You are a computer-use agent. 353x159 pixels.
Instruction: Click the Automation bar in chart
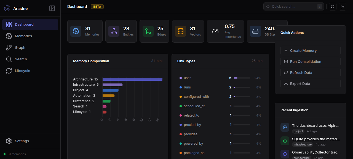[108, 96]
